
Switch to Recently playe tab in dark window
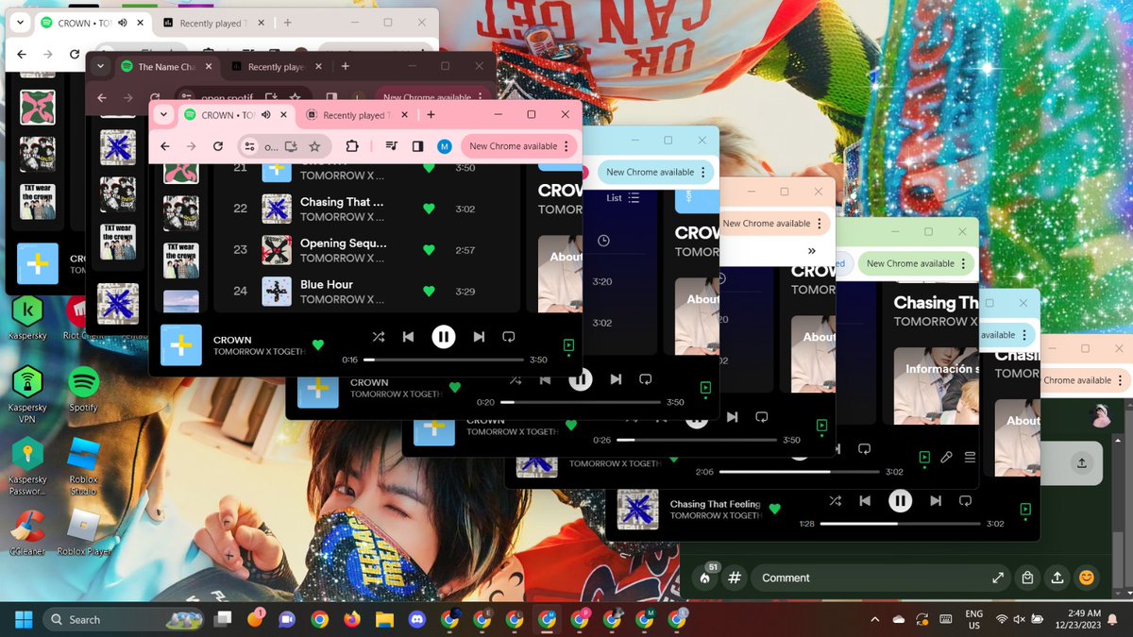[x=275, y=67]
